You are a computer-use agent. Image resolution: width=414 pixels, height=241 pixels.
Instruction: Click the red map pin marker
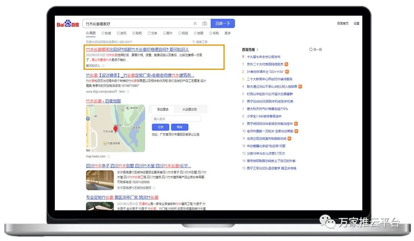pyautogui.click(x=116, y=129)
